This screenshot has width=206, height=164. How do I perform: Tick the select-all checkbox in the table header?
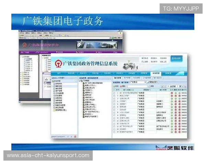[114, 90]
